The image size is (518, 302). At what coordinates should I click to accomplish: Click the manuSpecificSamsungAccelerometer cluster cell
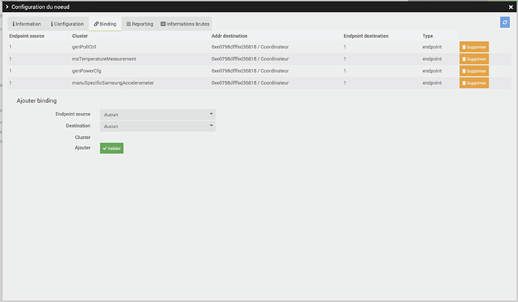113,82
